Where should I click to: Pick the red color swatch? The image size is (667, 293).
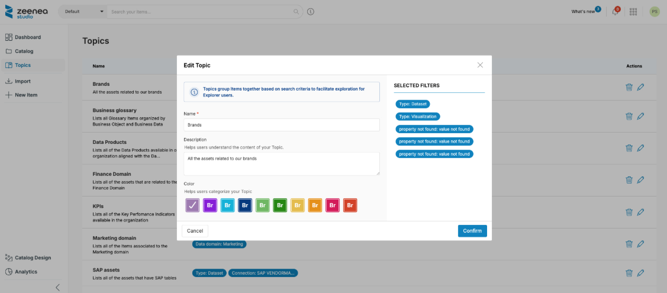pyautogui.click(x=350, y=205)
